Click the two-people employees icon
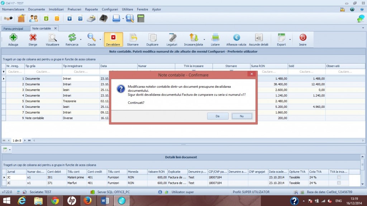The width and height of the screenshot is (367, 206). 33,18
